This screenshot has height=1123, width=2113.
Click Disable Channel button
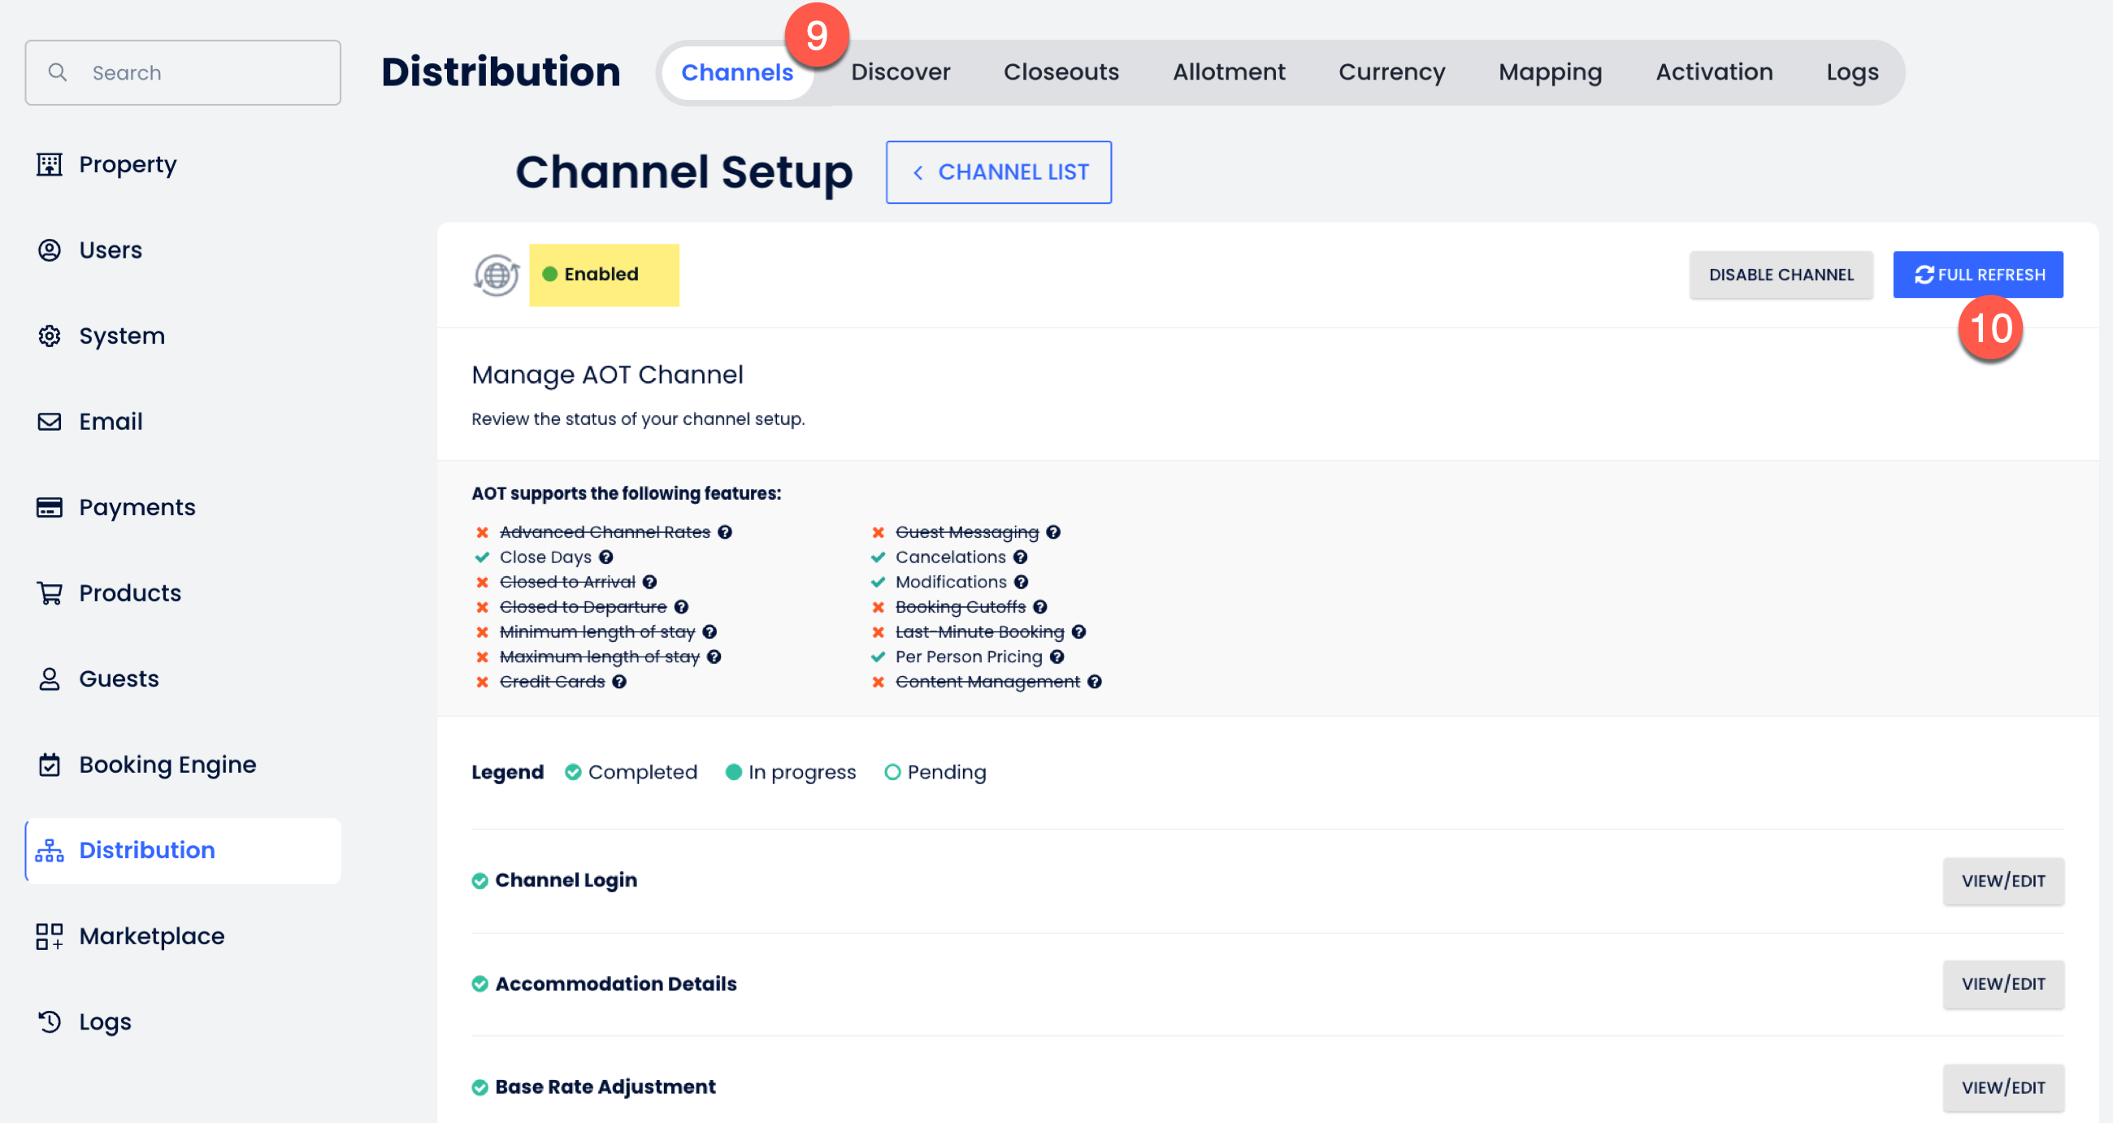click(1781, 275)
